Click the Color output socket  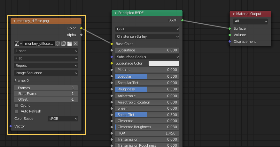[x=81, y=28]
